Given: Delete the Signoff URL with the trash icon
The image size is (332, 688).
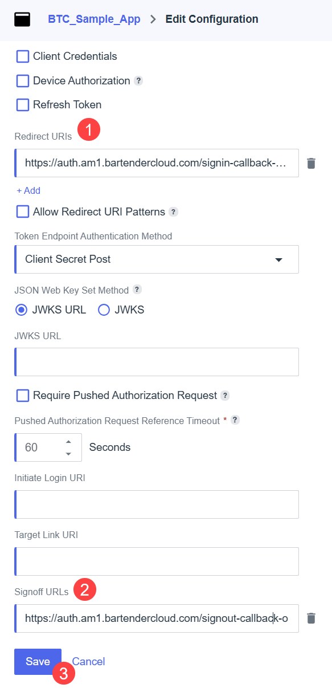Looking at the screenshot, I should pyautogui.click(x=311, y=618).
